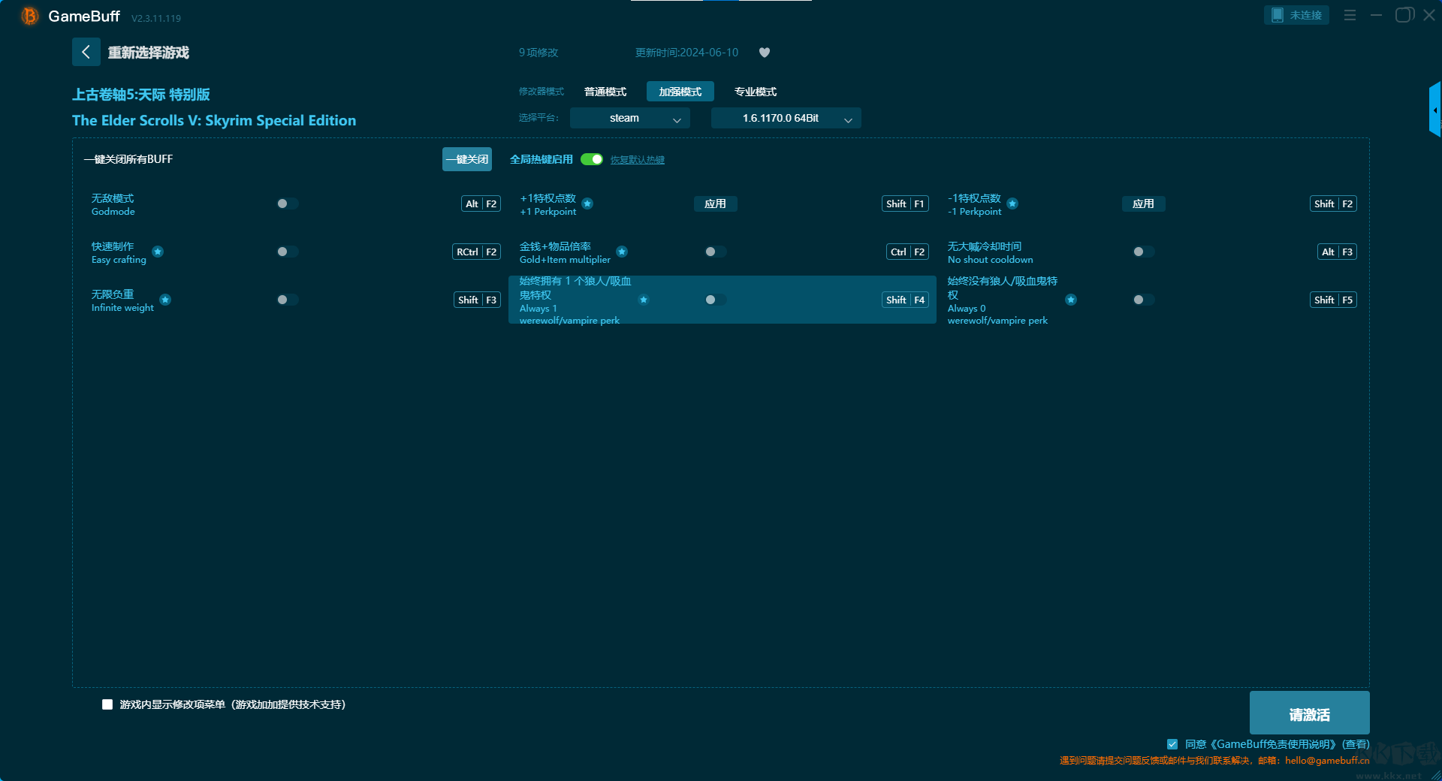Image resolution: width=1442 pixels, height=781 pixels.
Task: Enable No shout cooldown toggle
Action: click(1143, 252)
